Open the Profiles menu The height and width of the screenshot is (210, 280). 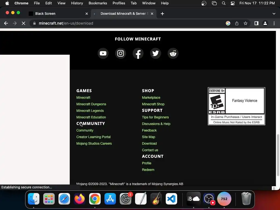119,3
